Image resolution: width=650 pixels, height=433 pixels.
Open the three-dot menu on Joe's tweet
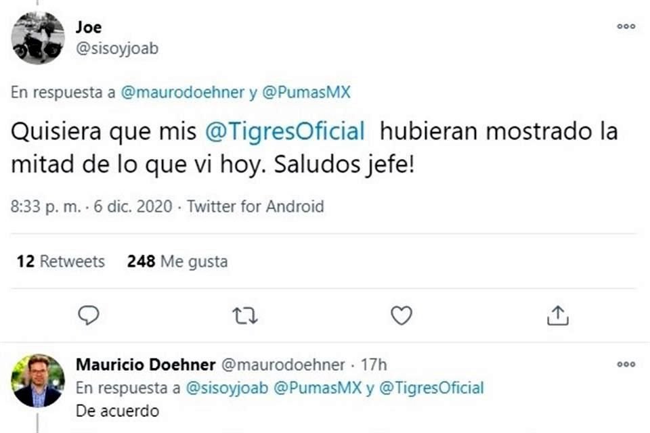[625, 26]
